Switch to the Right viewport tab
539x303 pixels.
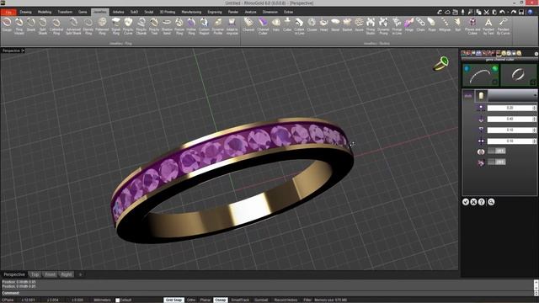[x=67, y=274]
